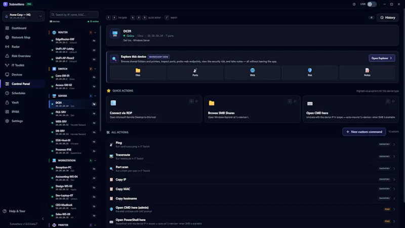Click the DC01 device header icon
Viewport: 405px width, 228px height.
(115, 33)
